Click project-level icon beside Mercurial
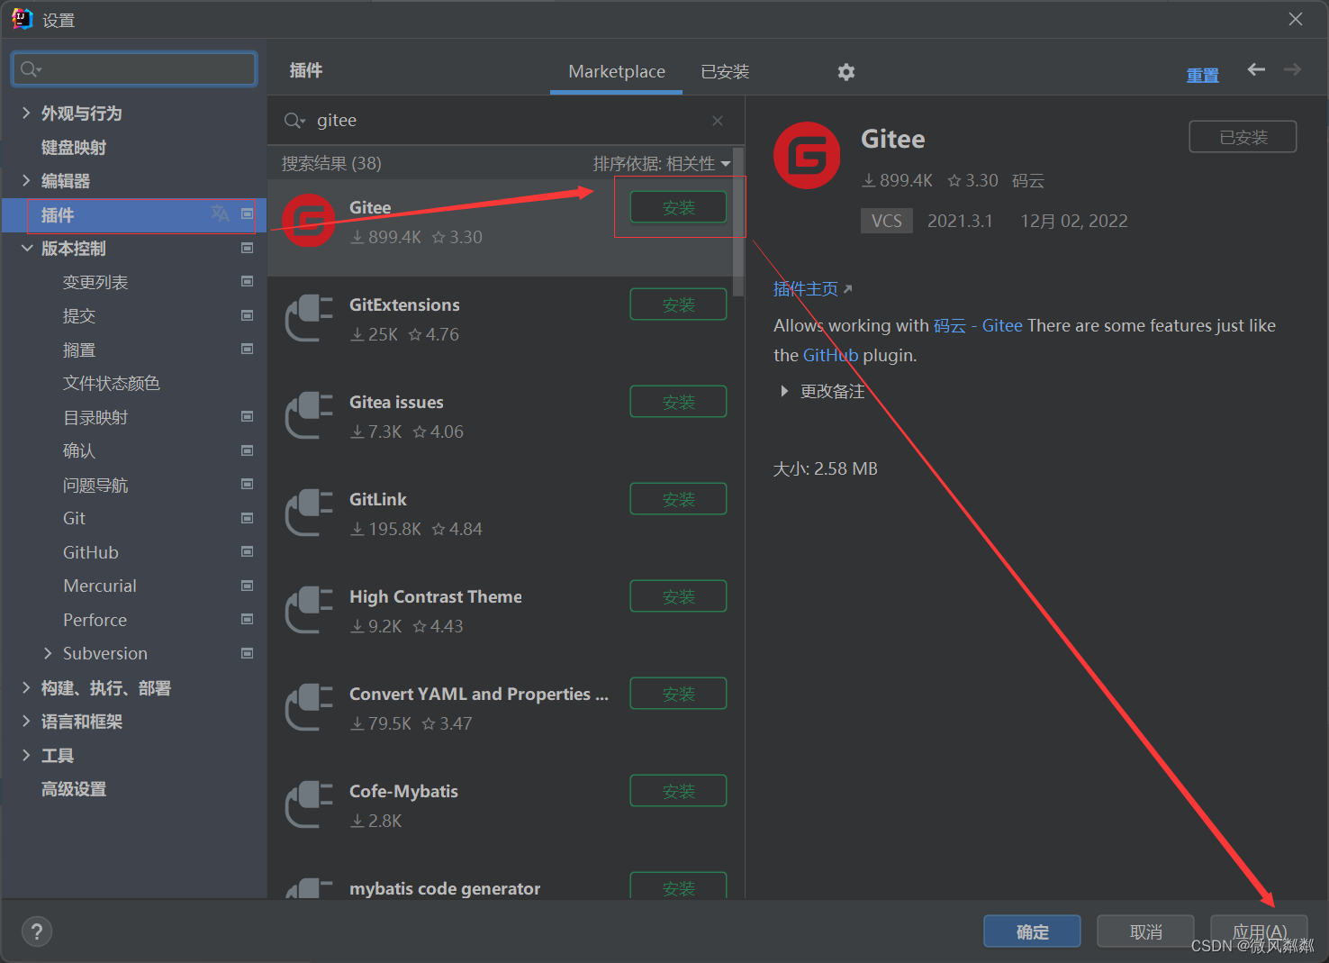This screenshot has width=1329, height=963. click(248, 586)
